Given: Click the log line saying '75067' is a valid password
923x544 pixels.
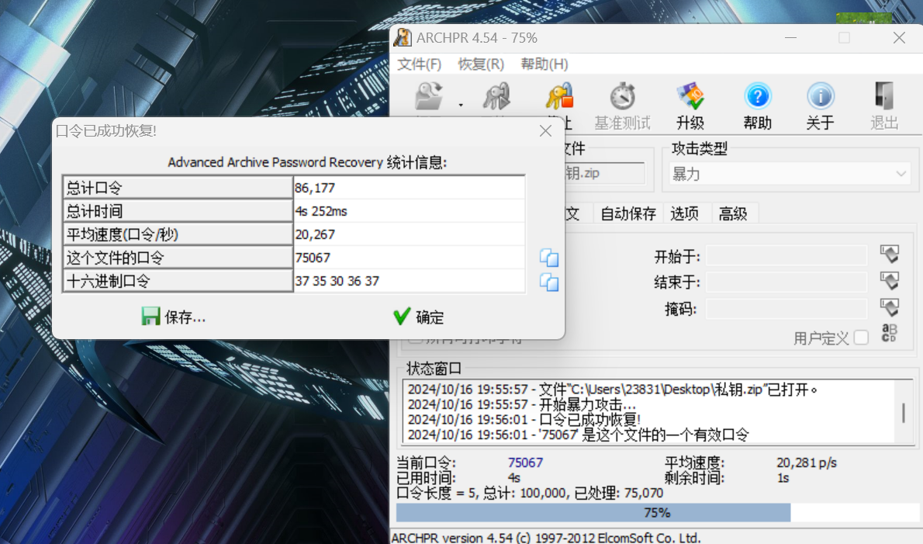Looking at the screenshot, I should pyautogui.click(x=578, y=435).
